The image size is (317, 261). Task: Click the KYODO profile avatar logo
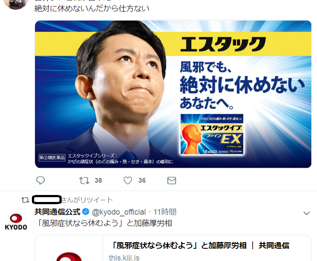pos(16,222)
